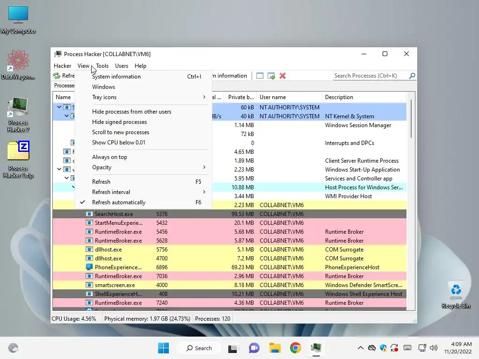The height and width of the screenshot is (359, 479).
Task: Choose Refresh F5 in View menu
Action: pyautogui.click(x=143, y=182)
